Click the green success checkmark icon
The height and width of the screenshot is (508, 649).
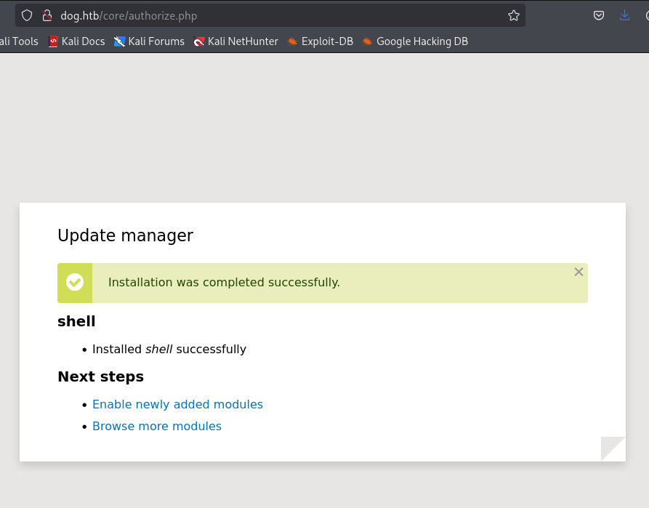(75, 283)
